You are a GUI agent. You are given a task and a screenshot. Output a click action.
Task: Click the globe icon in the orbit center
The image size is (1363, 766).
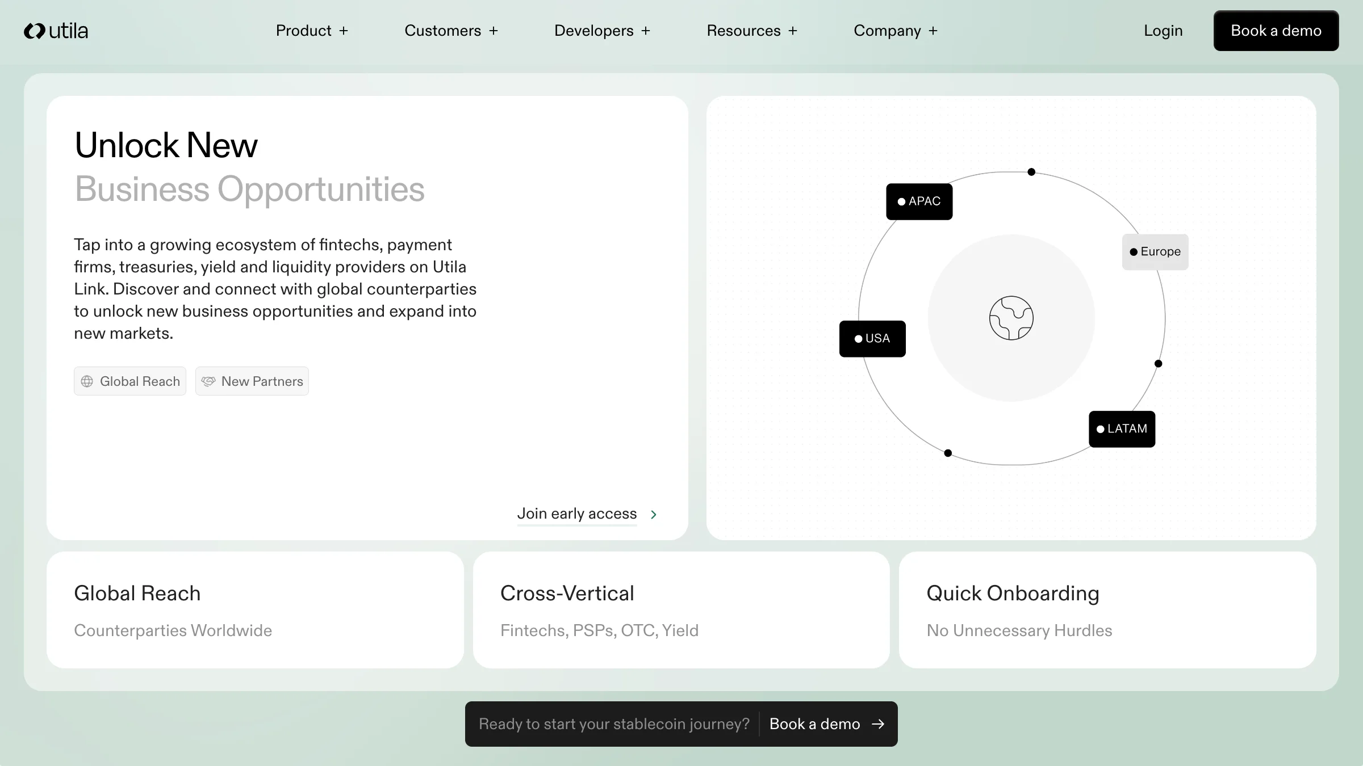[x=1011, y=318]
